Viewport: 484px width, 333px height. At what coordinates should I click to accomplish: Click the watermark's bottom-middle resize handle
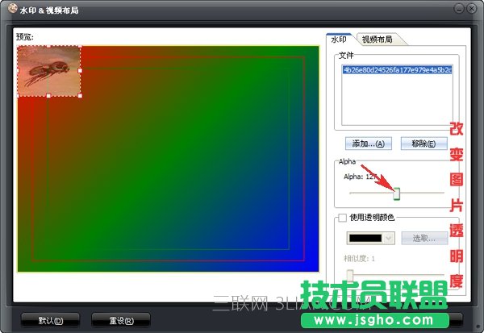(x=48, y=96)
